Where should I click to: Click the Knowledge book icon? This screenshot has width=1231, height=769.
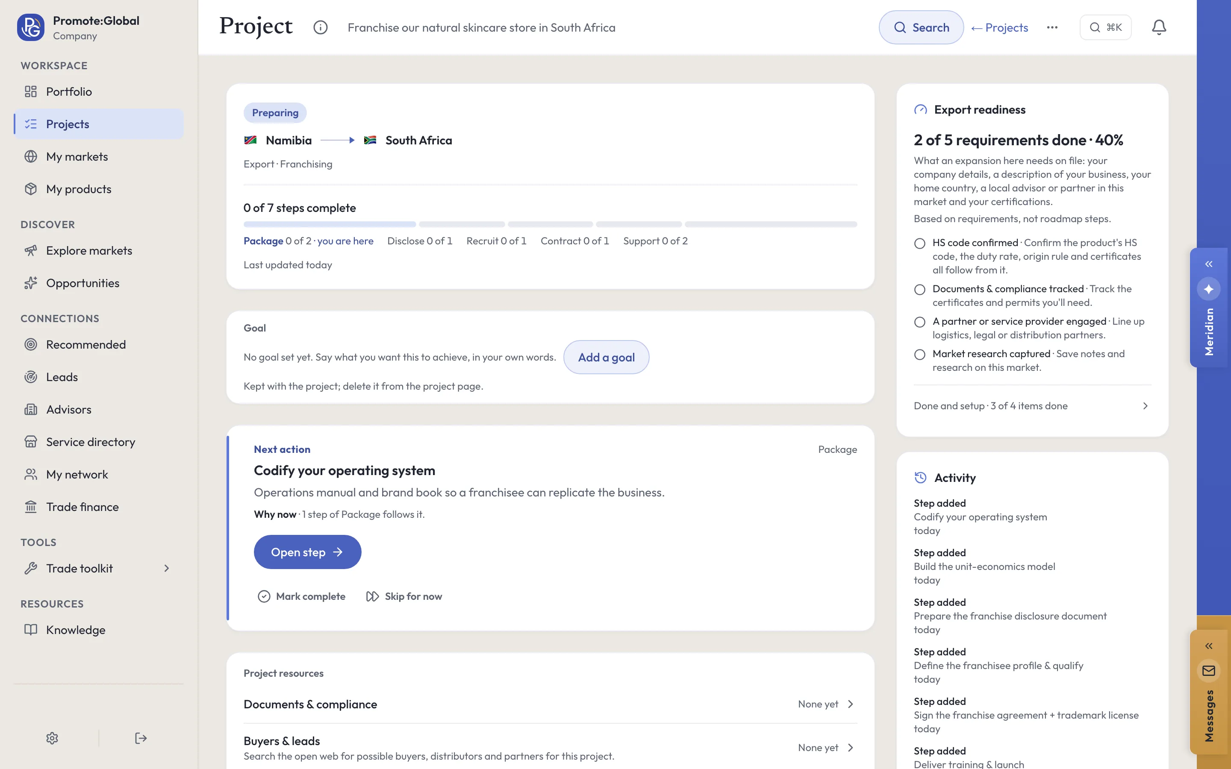pyautogui.click(x=31, y=630)
